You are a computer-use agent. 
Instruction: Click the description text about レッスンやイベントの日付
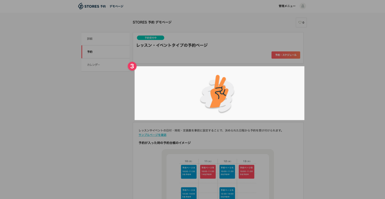coord(211,130)
